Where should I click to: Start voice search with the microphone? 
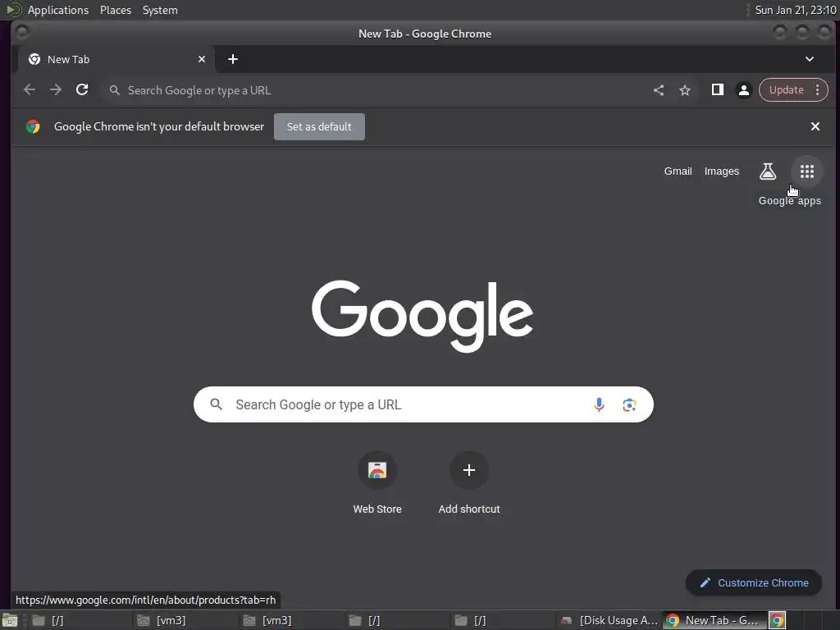coord(599,404)
